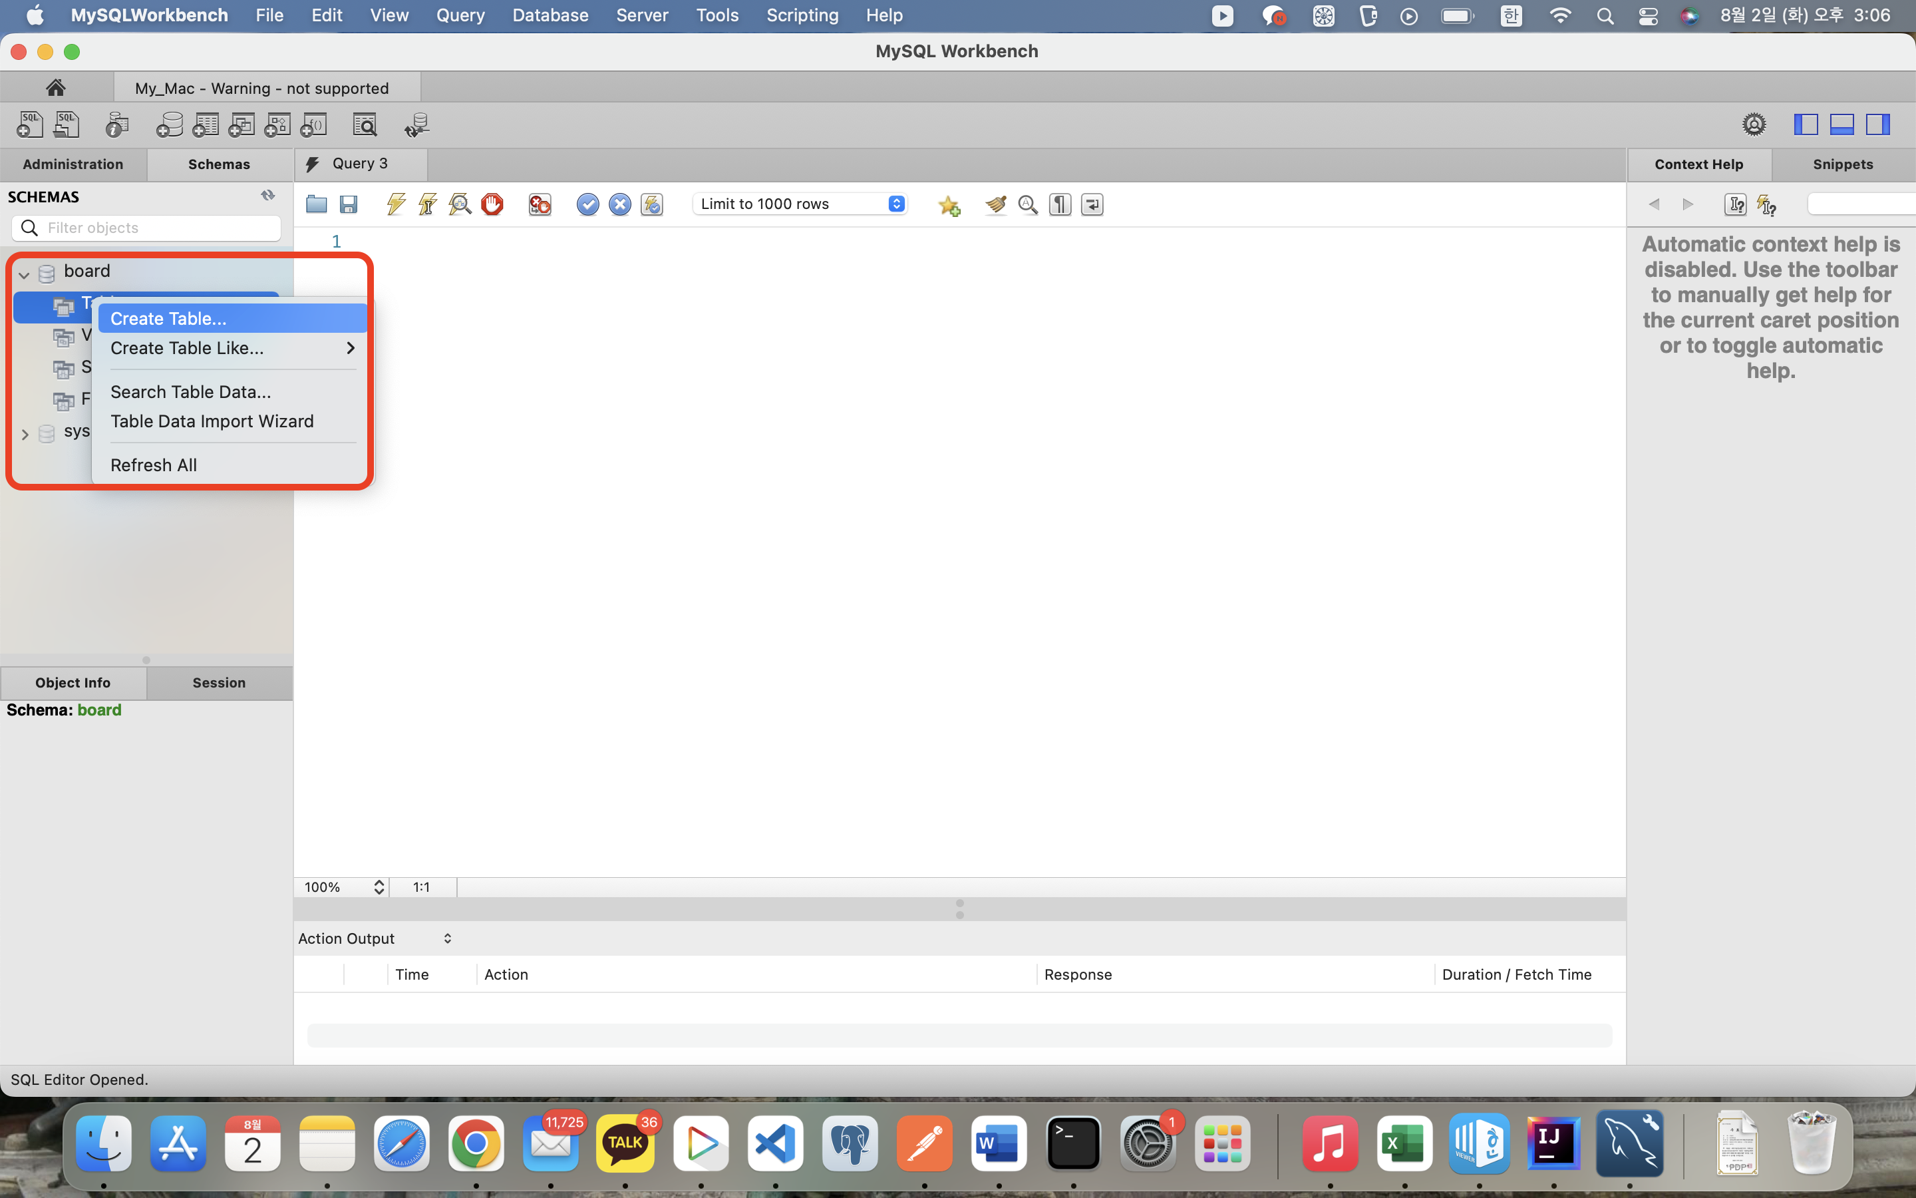Click the Reconnect to DBMS icon
This screenshot has width=1916, height=1198.
point(416,124)
